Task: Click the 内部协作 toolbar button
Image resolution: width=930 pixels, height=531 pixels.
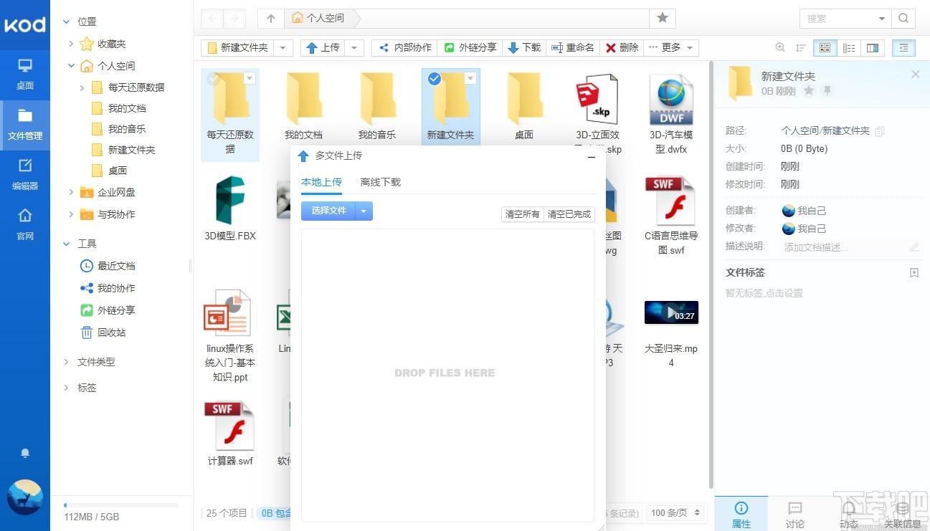Action: coord(404,48)
